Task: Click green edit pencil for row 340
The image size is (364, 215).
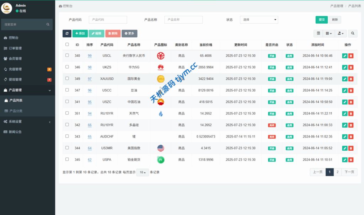Action: pyautogui.click(x=344, y=56)
